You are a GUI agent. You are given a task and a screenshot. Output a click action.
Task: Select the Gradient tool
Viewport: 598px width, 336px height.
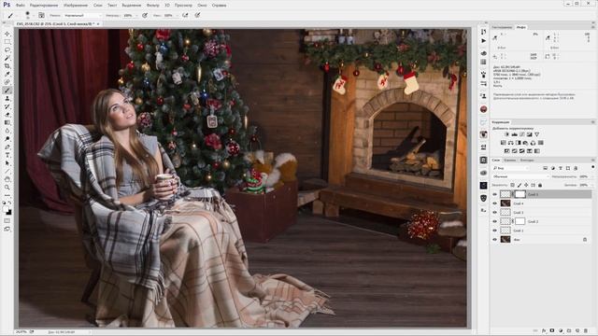(x=7, y=122)
